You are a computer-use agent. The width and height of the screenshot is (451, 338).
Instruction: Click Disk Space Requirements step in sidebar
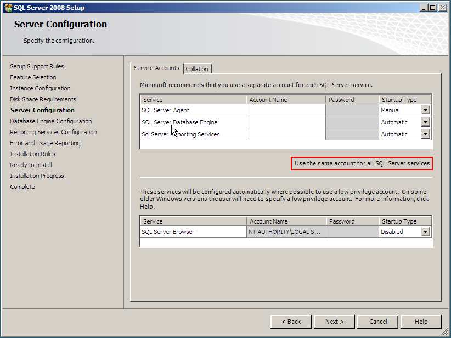pyautogui.click(x=43, y=99)
